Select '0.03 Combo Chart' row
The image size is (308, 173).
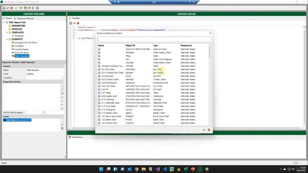pyautogui.click(x=153, y=79)
